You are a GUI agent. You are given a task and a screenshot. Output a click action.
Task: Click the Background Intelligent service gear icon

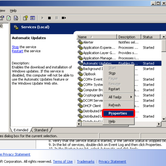tap(80, 68)
